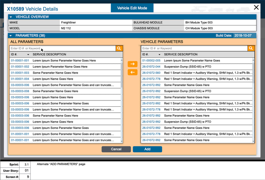The image size is (265, 180).
Task: Select the 26-01072-560 Red 1 Smart Indicator description
Action: point(208,73)
